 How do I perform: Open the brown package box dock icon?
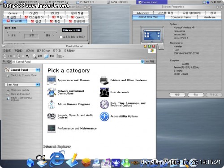point(86,163)
